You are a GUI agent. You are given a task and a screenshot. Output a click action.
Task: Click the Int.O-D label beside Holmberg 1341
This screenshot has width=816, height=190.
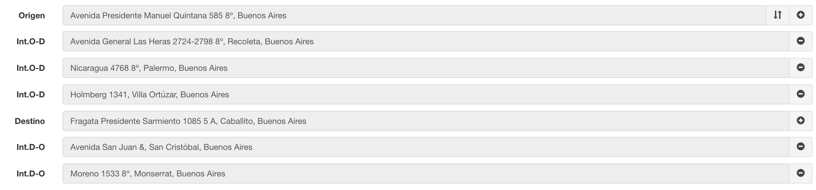pyautogui.click(x=31, y=94)
